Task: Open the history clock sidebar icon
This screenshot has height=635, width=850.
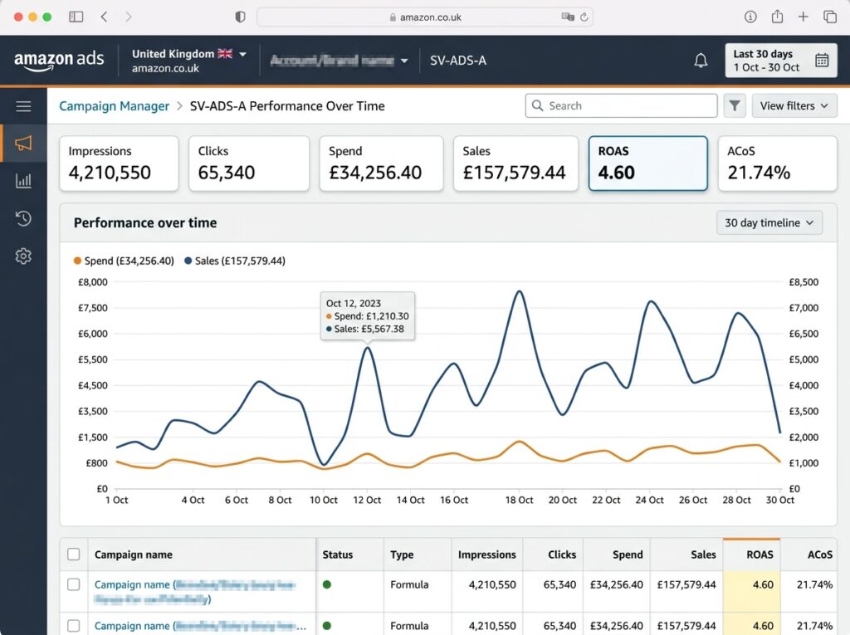Action: pyautogui.click(x=23, y=218)
